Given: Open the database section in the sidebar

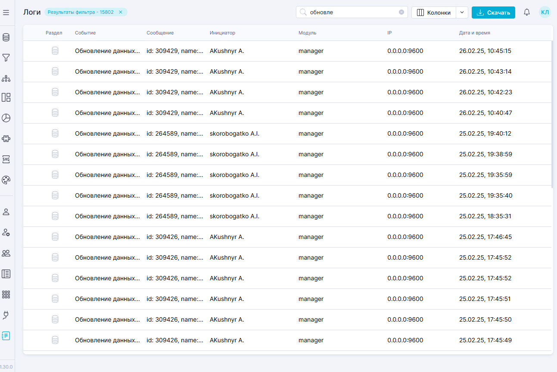Looking at the screenshot, I should tap(6, 37).
